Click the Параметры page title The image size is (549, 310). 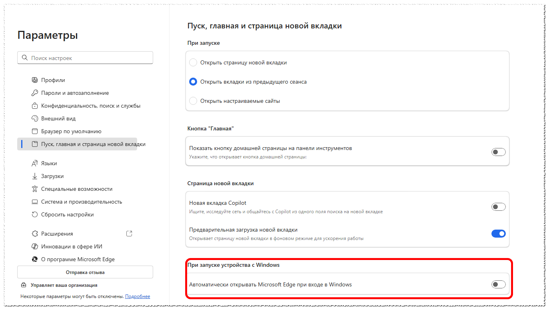pos(48,35)
